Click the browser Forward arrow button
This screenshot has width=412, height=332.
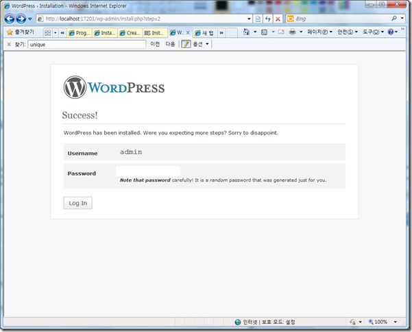pyautogui.click(x=21, y=19)
